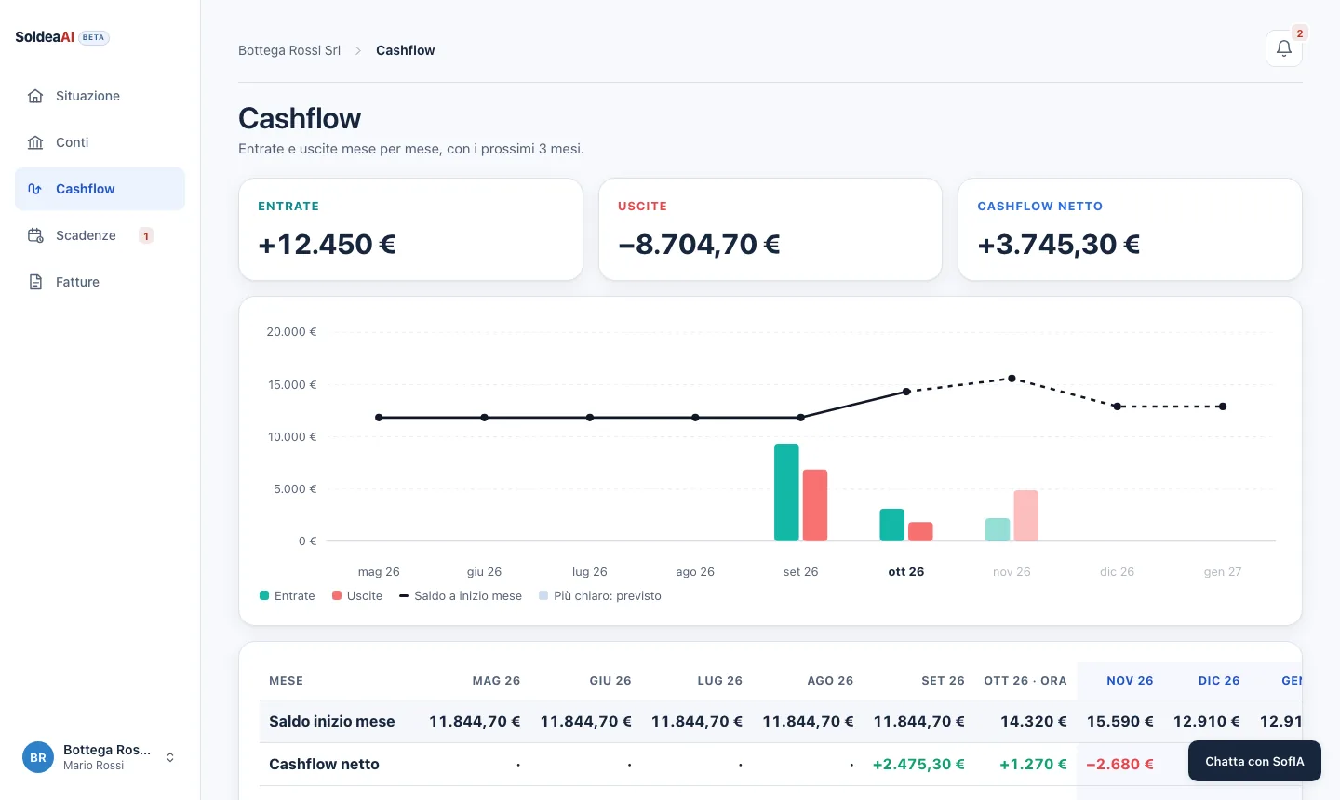Select Cashflow in the sidebar
Viewport: 1340px width, 800px height.
pyautogui.click(x=100, y=189)
